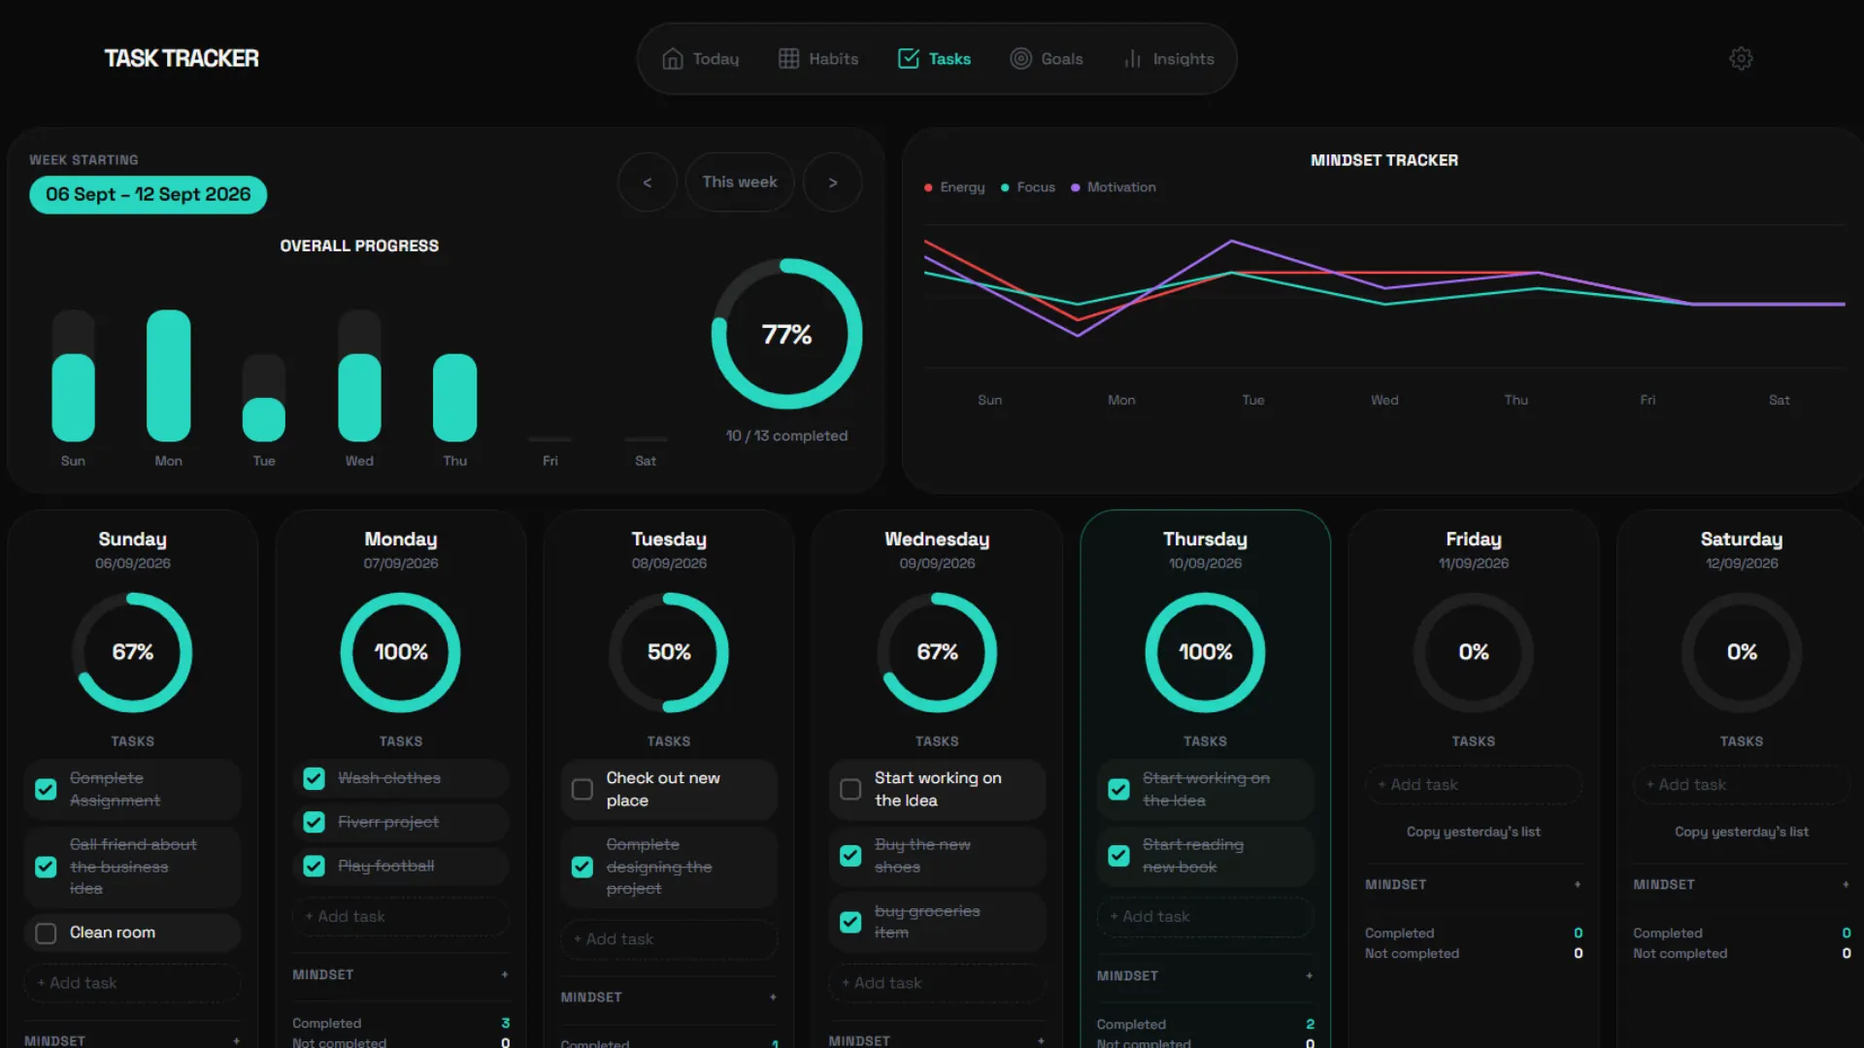
Task: Uncheck the Fiverr project task
Action: pyautogui.click(x=314, y=822)
